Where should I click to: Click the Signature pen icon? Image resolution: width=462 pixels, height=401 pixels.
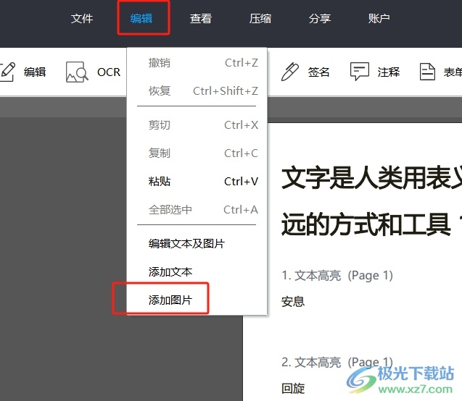pos(290,72)
